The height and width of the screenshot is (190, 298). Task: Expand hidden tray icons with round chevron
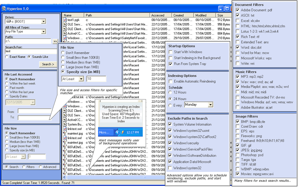click(x=117, y=132)
